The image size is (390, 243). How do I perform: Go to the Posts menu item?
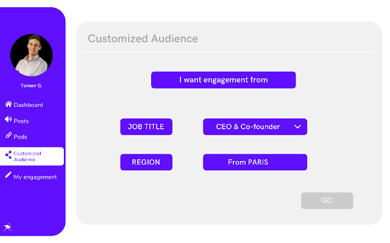(x=21, y=121)
